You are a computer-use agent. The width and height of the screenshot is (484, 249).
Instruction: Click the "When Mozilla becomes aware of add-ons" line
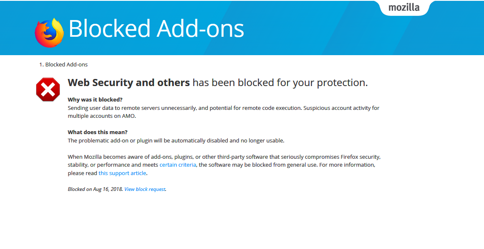click(x=125, y=157)
